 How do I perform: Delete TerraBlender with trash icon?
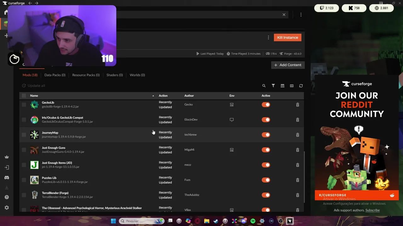click(x=298, y=195)
